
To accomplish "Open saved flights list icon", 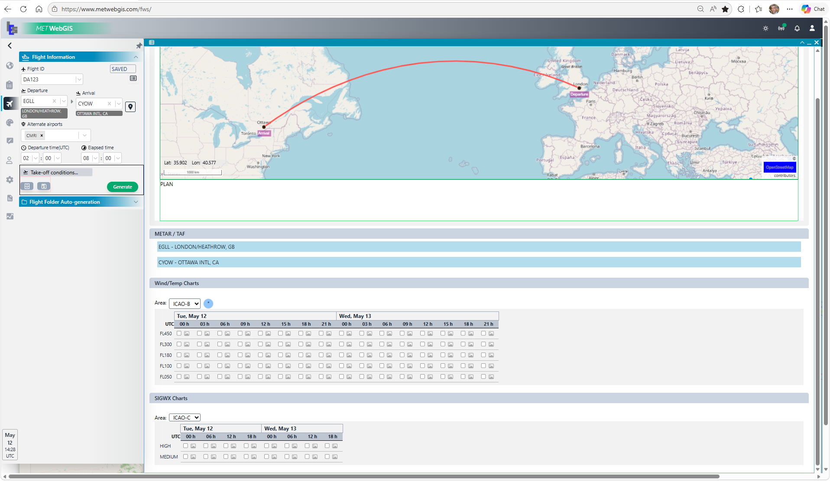I will tap(133, 78).
